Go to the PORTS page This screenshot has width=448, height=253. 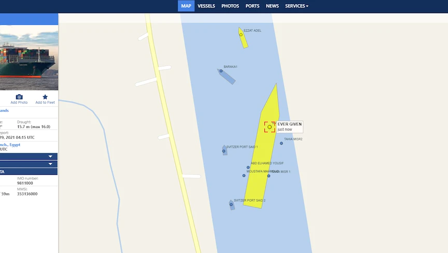click(253, 6)
